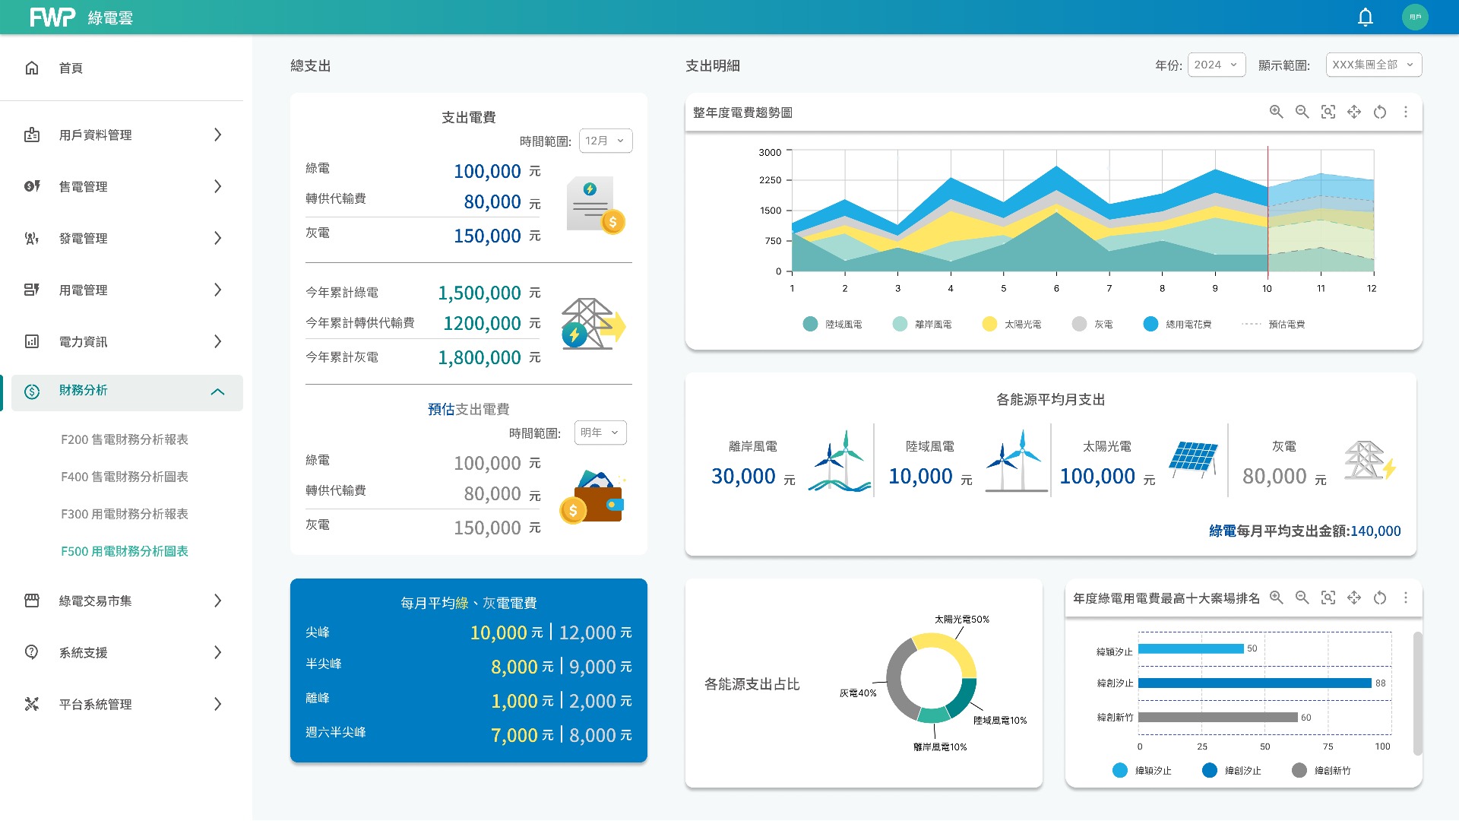Zoom out on annual electricity trend chart

(1302, 113)
